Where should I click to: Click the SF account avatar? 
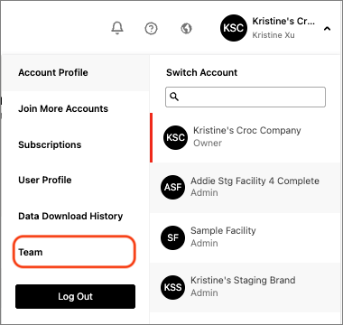point(172,237)
